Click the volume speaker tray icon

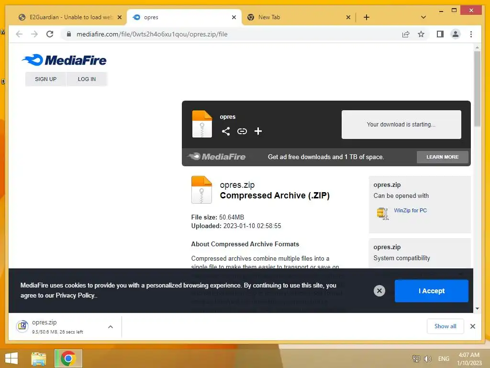pos(427,358)
